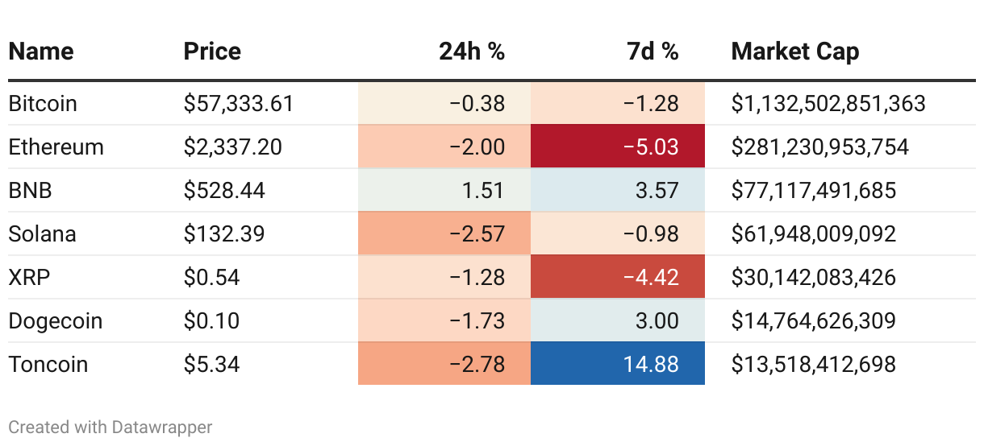Viewport: 984px width, 446px height.
Task: Click the 7d % column header
Action: pos(653,52)
